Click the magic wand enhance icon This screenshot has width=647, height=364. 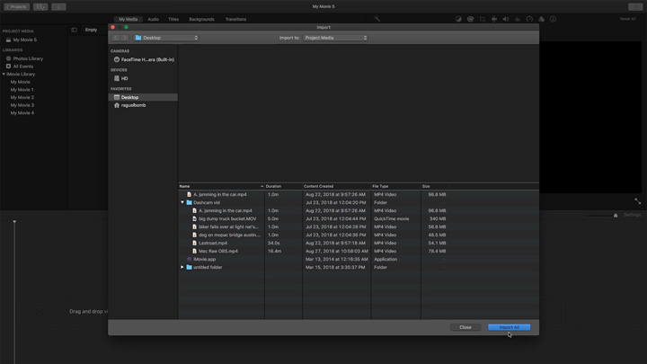pos(377,19)
